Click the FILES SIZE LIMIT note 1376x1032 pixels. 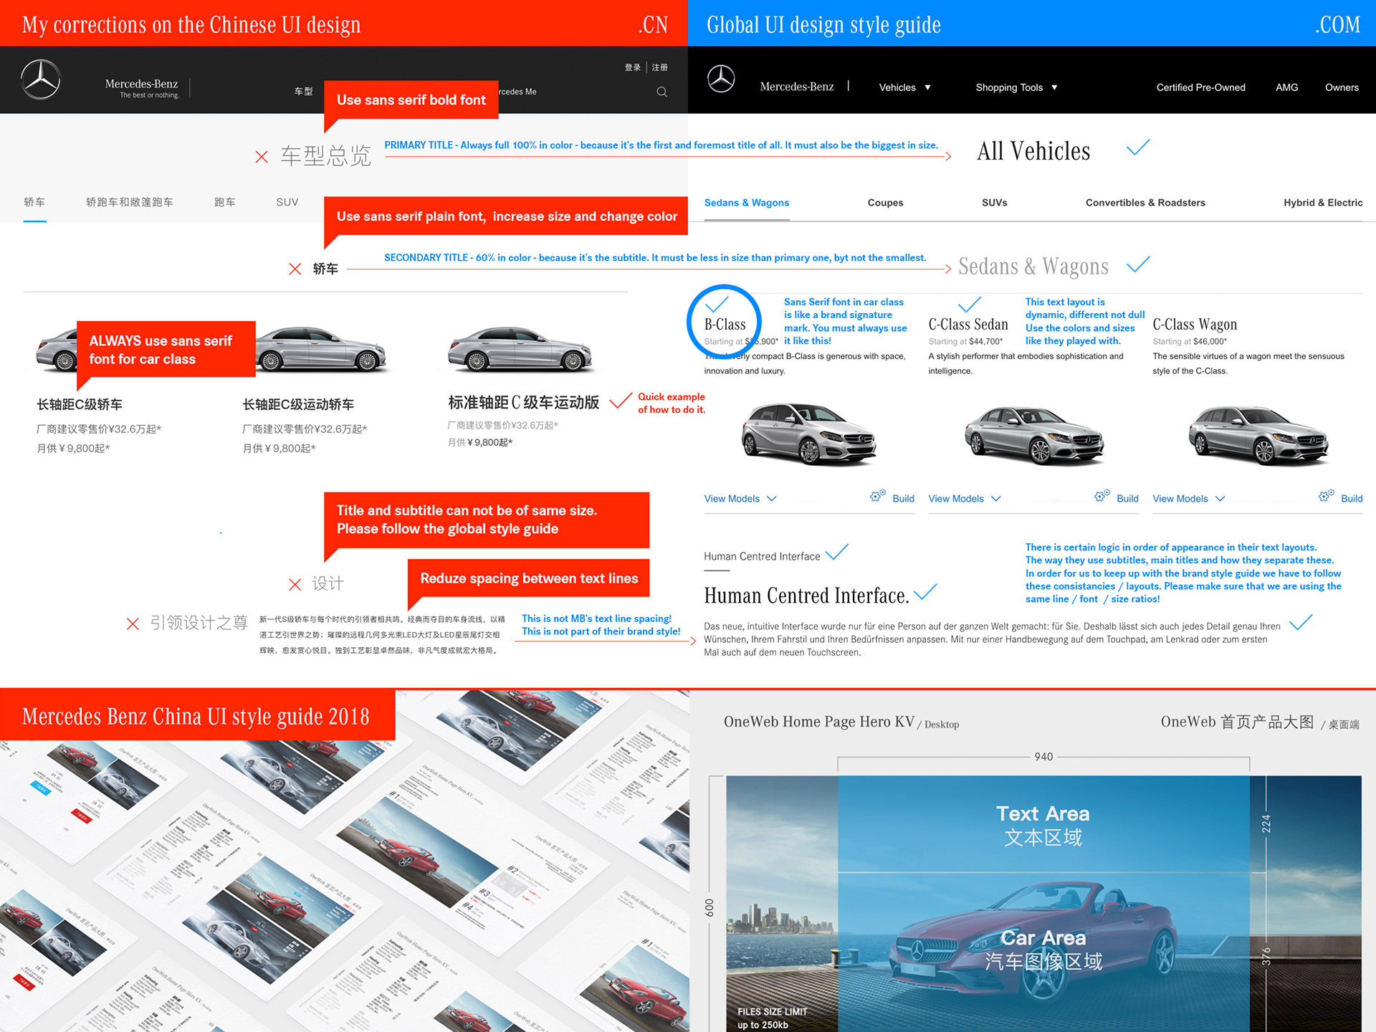(x=772, y=1018)
